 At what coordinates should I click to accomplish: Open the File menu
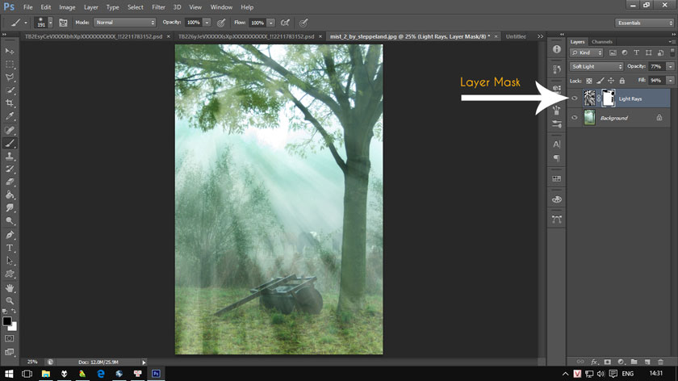27,7
